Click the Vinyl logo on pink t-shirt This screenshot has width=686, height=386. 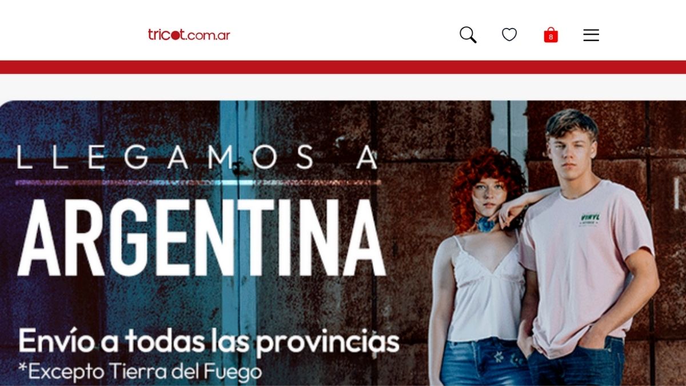click(589, 218)
